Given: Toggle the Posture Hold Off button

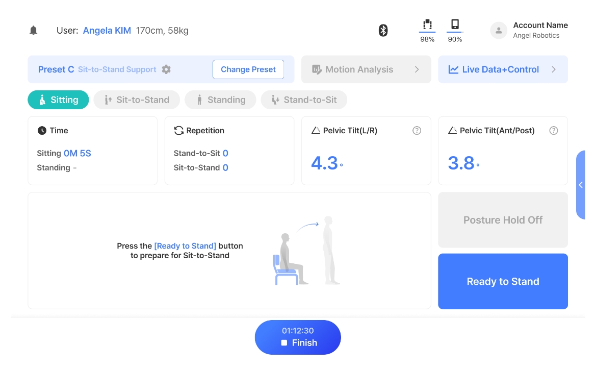Looking at the screenshot, I should click(503, 220).
